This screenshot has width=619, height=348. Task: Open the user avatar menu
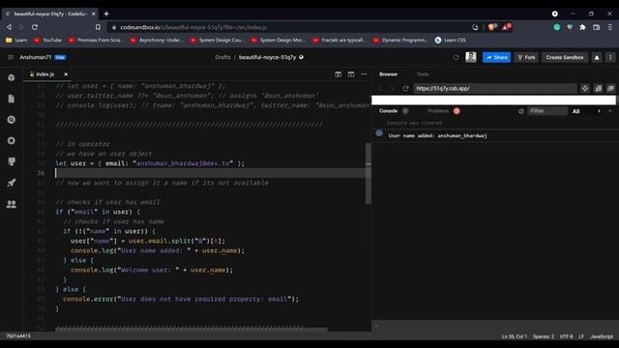pos(471,57)
